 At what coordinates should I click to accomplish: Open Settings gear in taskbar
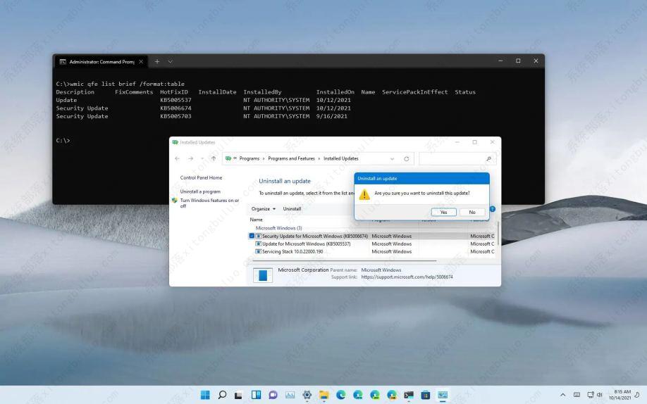[x=307, y=395]
